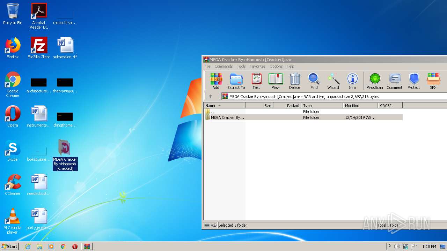
Task: Select the architecture... desktop file
Action: 39,85
